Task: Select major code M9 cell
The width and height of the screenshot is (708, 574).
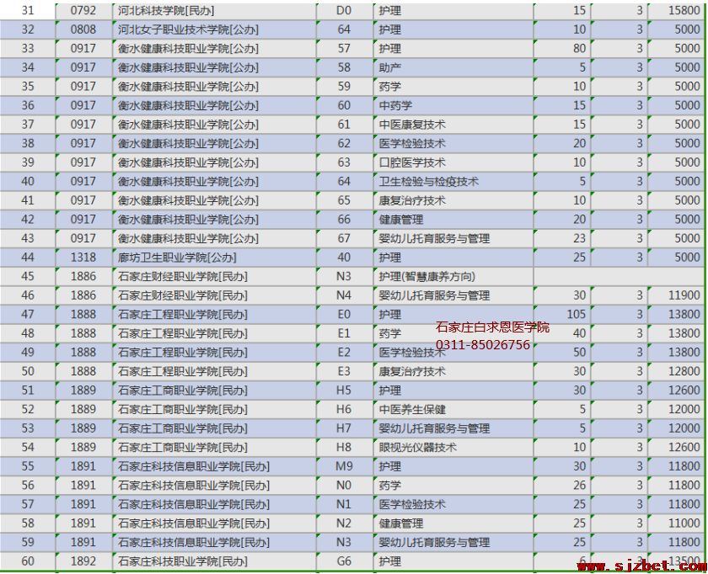Action: pyautogui.click(x=345, y=466)
